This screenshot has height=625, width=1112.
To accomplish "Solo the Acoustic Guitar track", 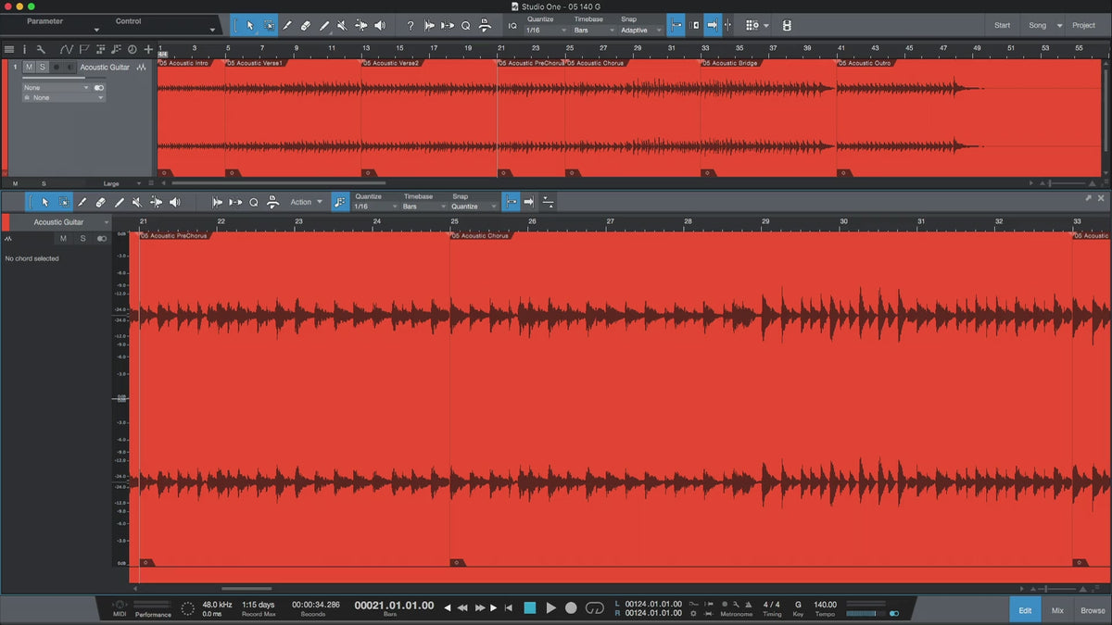I will point(42,68).
